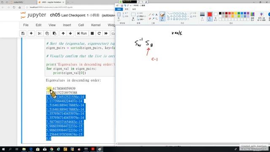Go back in the browser

(3, 7)
